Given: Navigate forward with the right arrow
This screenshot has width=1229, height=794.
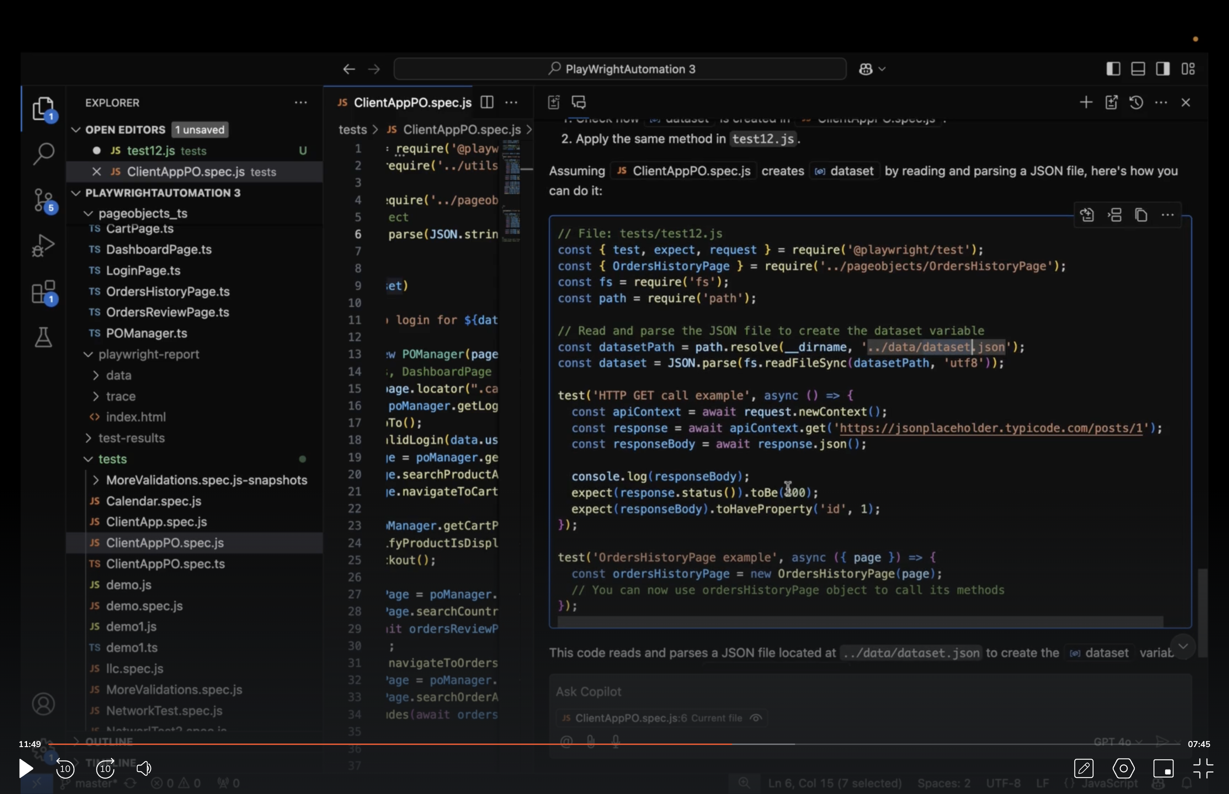Looking at the screenshot, I should (x=374, y=69).
